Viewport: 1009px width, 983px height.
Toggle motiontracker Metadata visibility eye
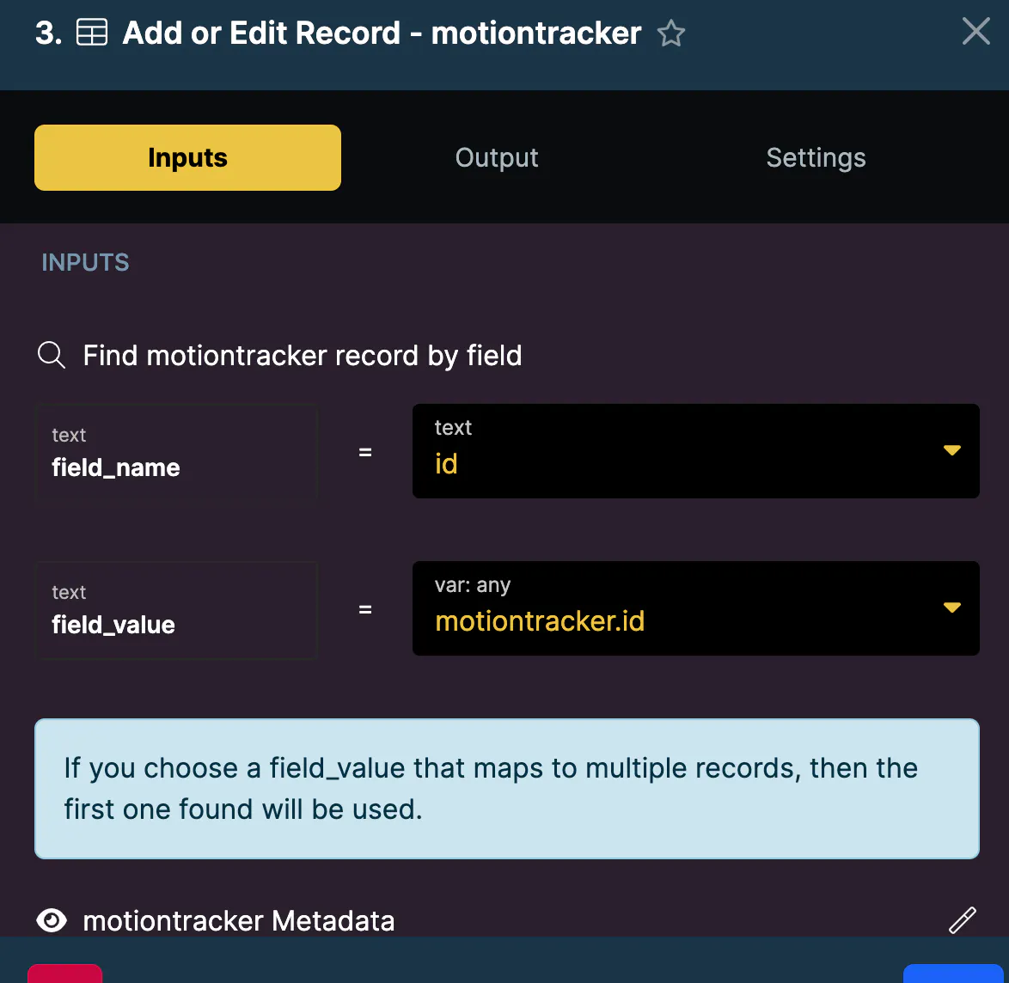point(52,920)
